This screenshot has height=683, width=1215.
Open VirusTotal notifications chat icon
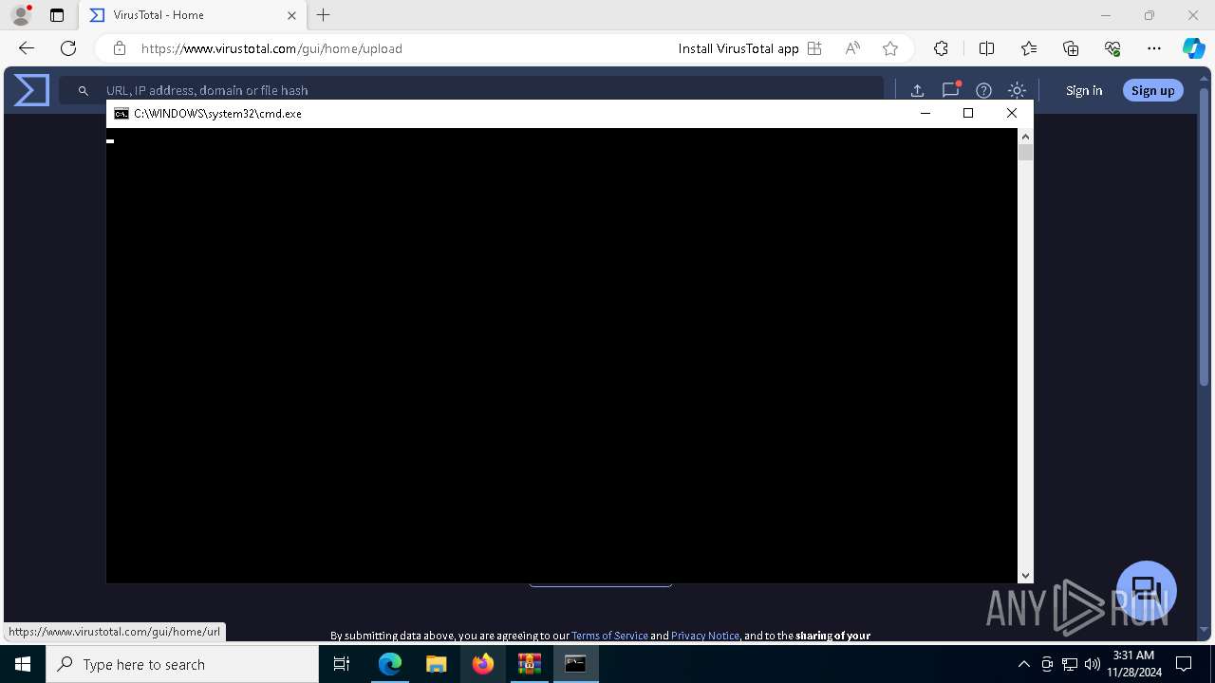click(x=950, y=90)
